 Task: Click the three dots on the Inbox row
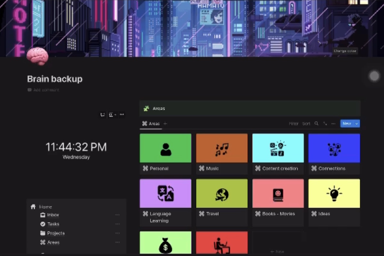click(117, 215)
